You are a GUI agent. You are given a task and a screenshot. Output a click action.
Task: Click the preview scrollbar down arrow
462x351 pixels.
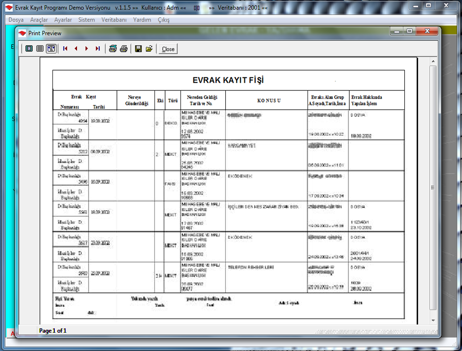click(x=433, y=320)
